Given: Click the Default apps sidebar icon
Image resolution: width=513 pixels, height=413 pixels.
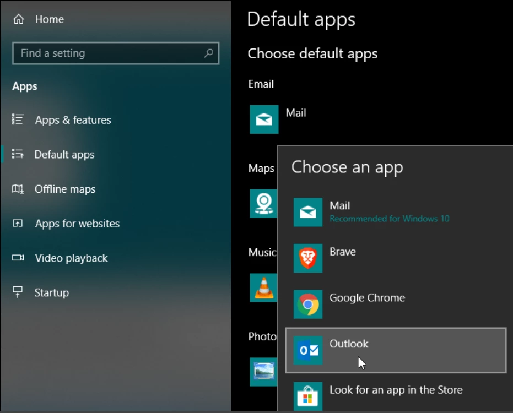Looking at the screenshot, I should 18,154.
